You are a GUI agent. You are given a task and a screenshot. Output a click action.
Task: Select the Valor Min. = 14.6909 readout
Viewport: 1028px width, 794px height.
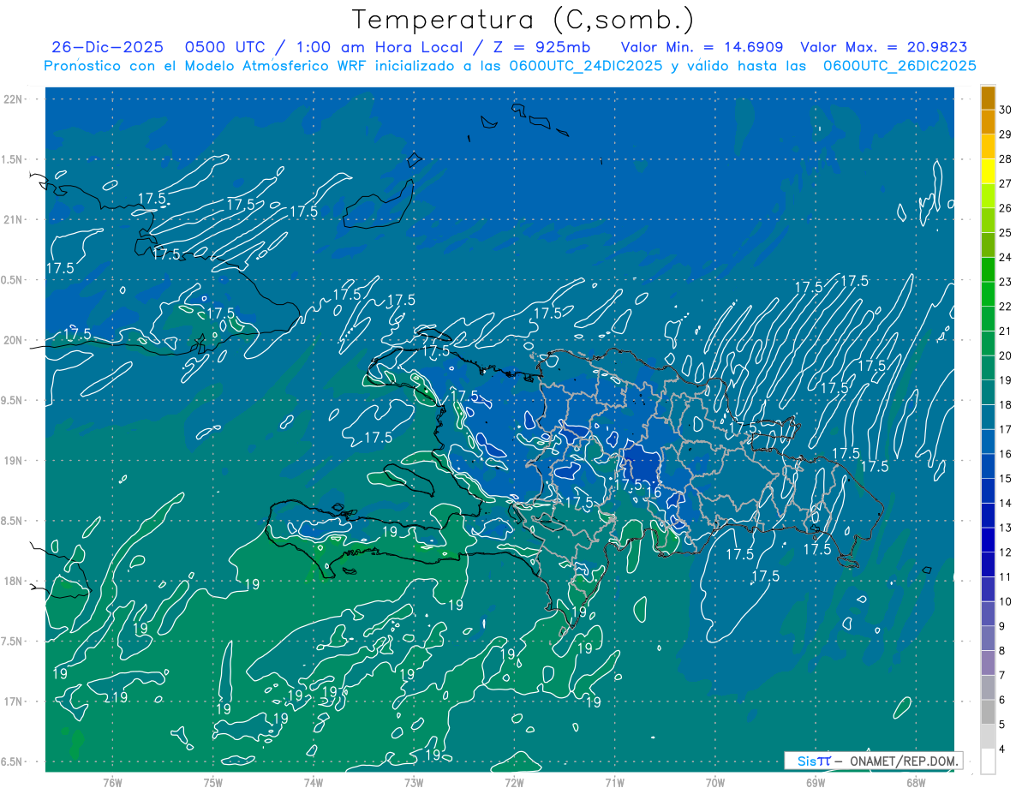(x=702, y=47)
